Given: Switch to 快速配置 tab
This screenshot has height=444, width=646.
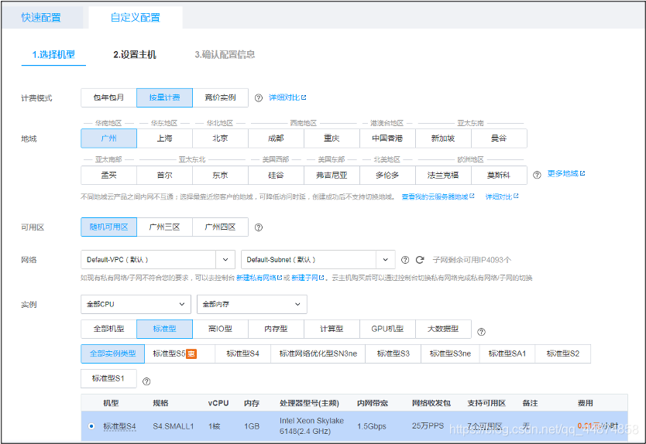Looking at the screenshot, I should click(41, 17).
